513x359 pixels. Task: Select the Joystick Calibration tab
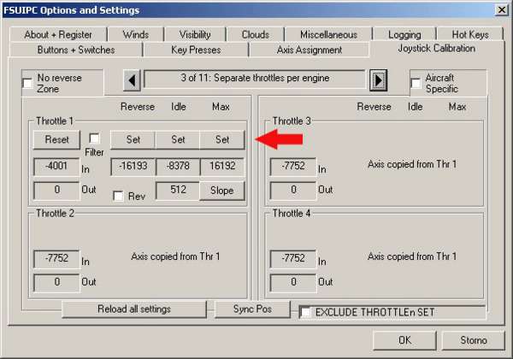pos(436,49)
